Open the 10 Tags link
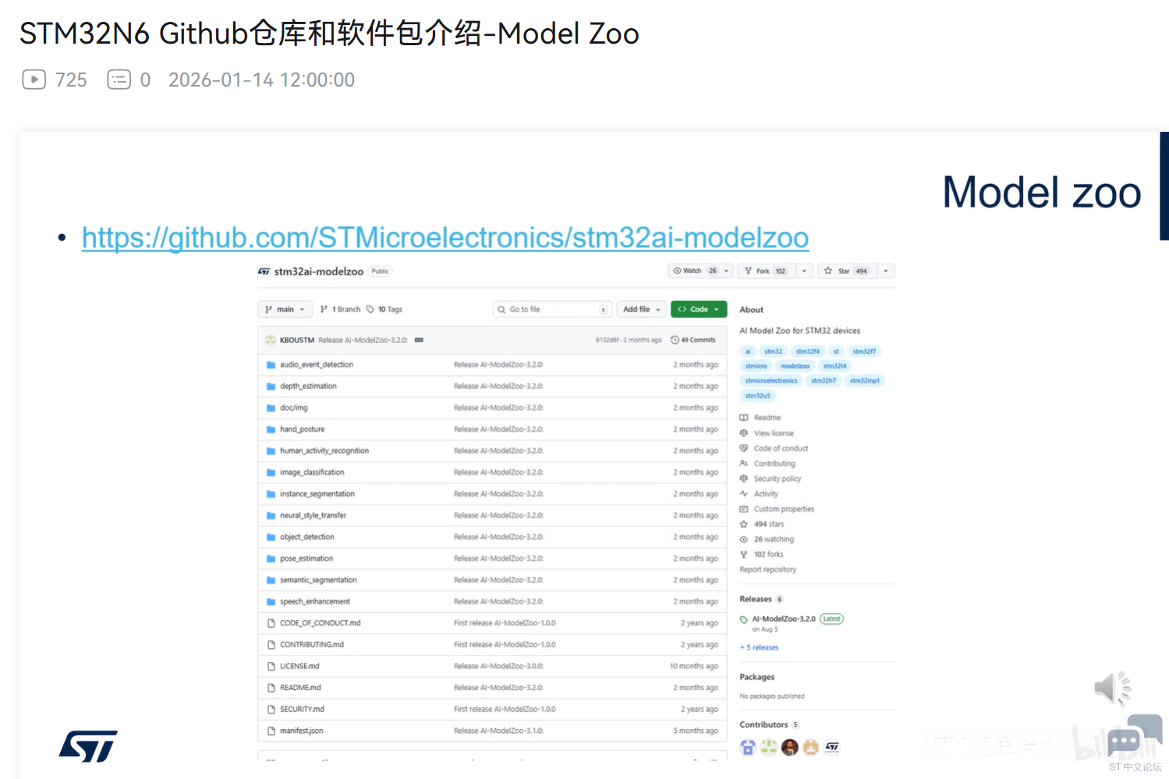 (384, 310)
